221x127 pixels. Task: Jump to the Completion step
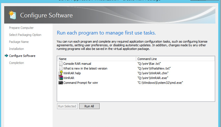coord(17,63)
